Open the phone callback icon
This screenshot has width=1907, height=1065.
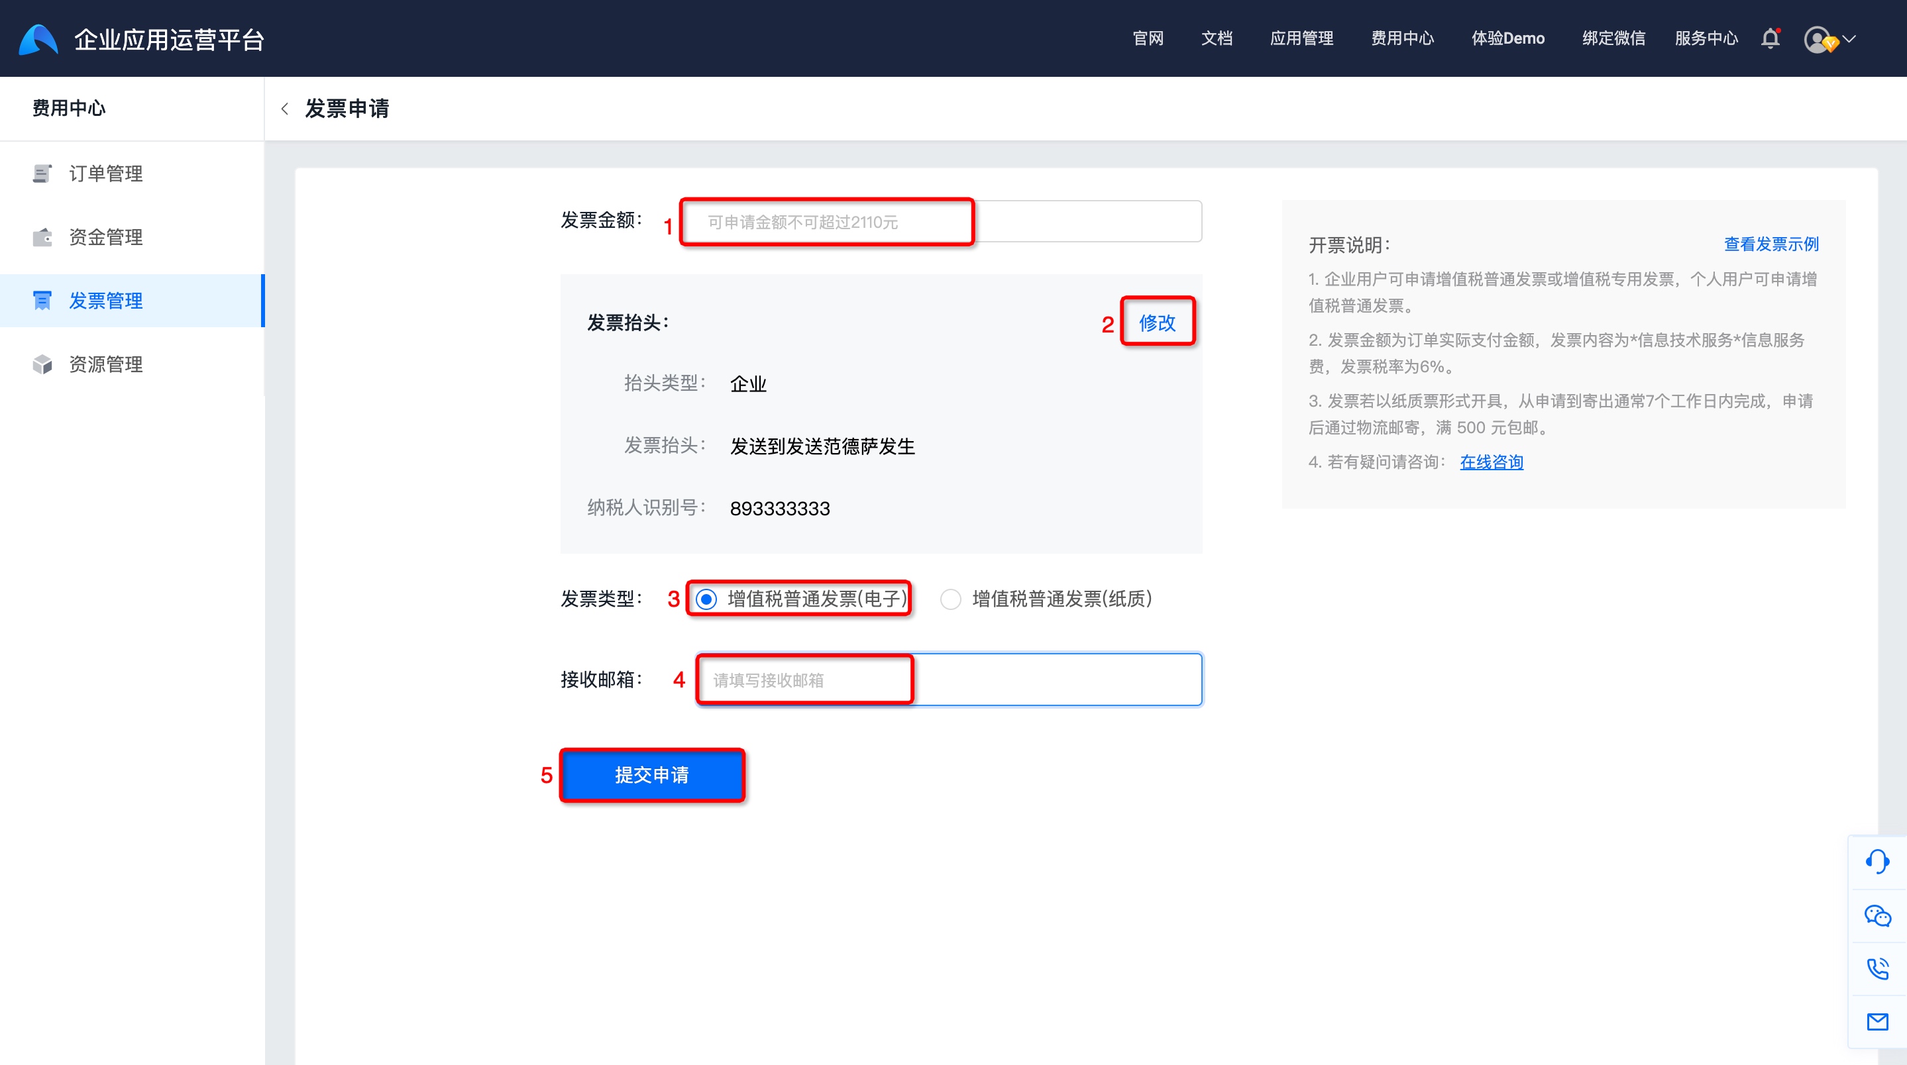(1877, 969)
